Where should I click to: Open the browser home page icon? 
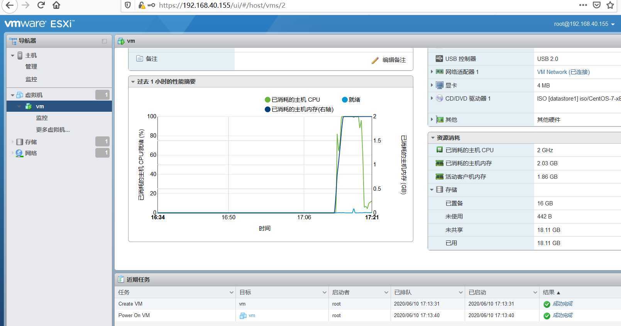coord(56,5)
